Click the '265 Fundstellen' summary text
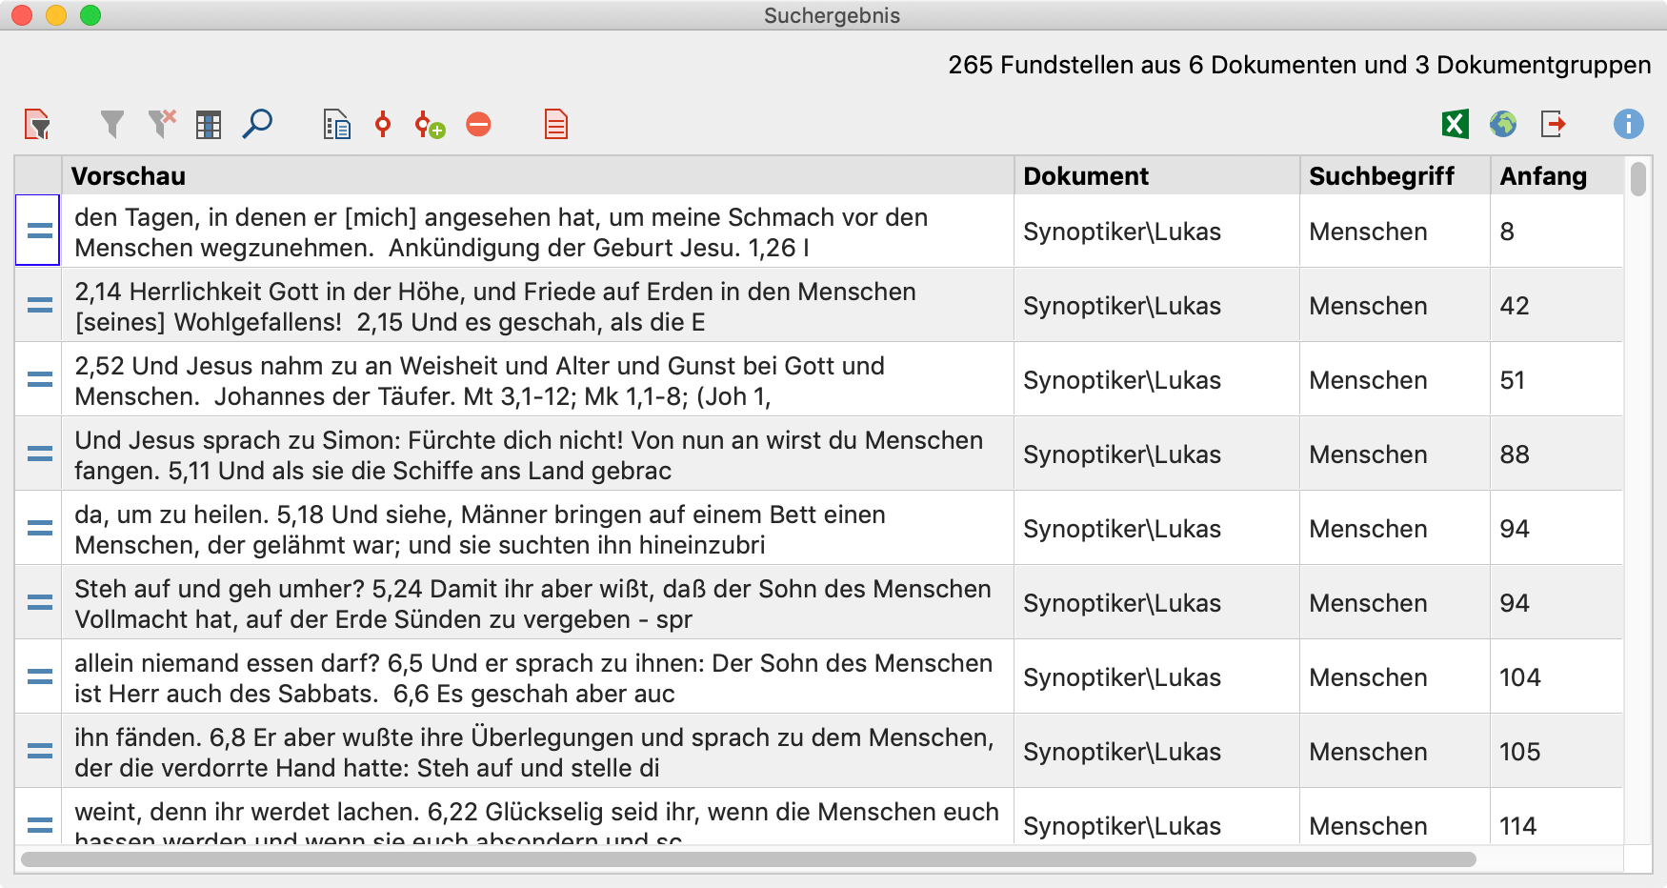This screenshot has width=1667, height=888. pos(1299,65)
